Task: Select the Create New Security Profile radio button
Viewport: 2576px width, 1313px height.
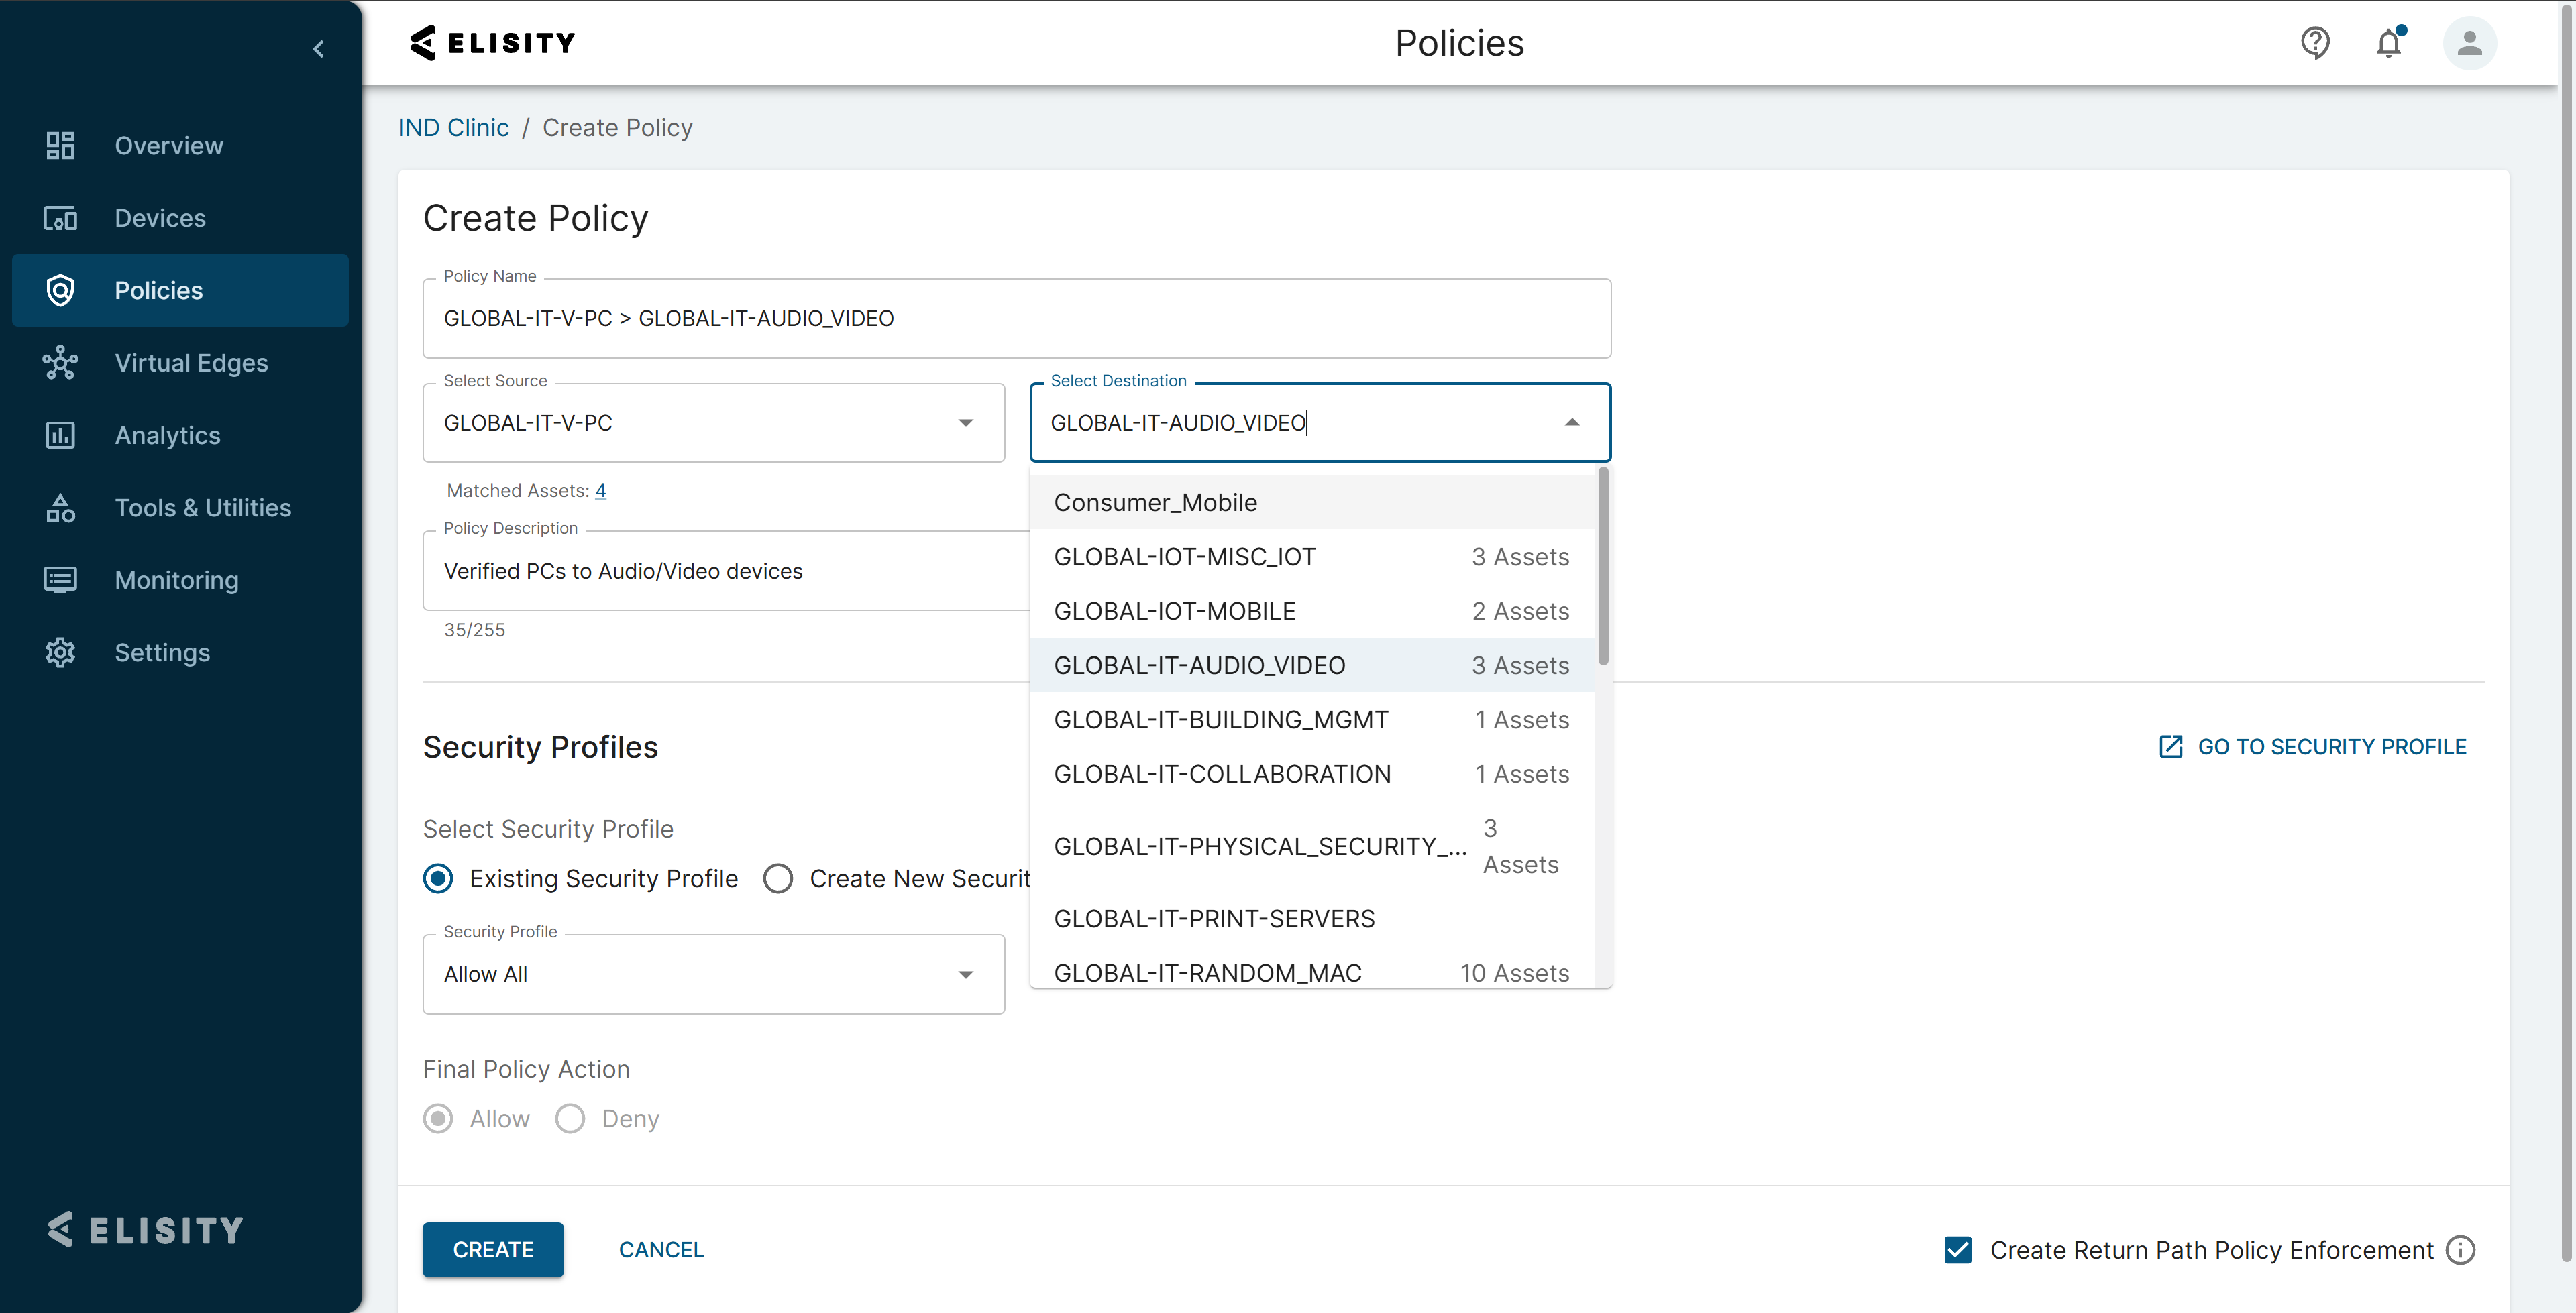Action: [x=778, y=878]
